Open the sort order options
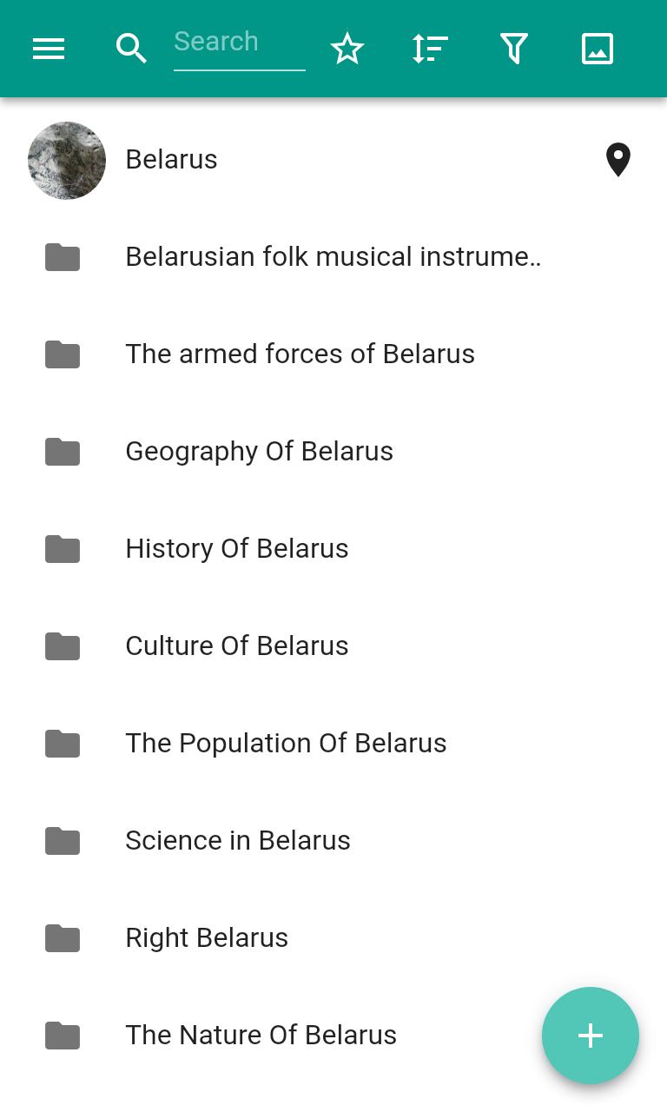Viewport: 667px width, 1112px height. 430,49
